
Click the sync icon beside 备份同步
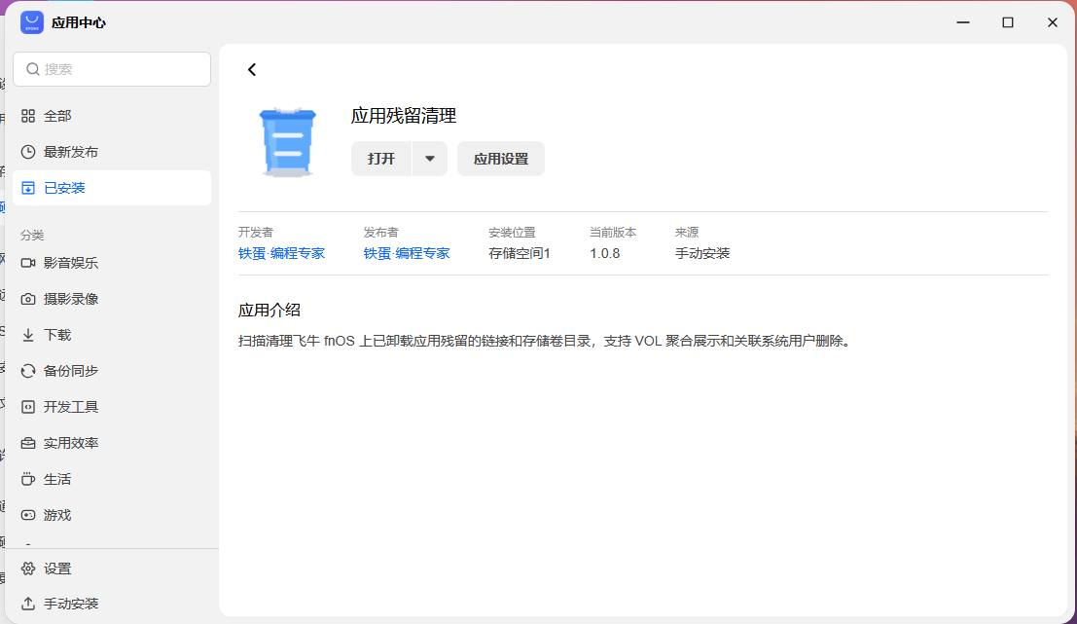(x=28, y=371)
